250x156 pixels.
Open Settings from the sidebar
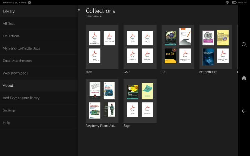click(x=39, y=110)
